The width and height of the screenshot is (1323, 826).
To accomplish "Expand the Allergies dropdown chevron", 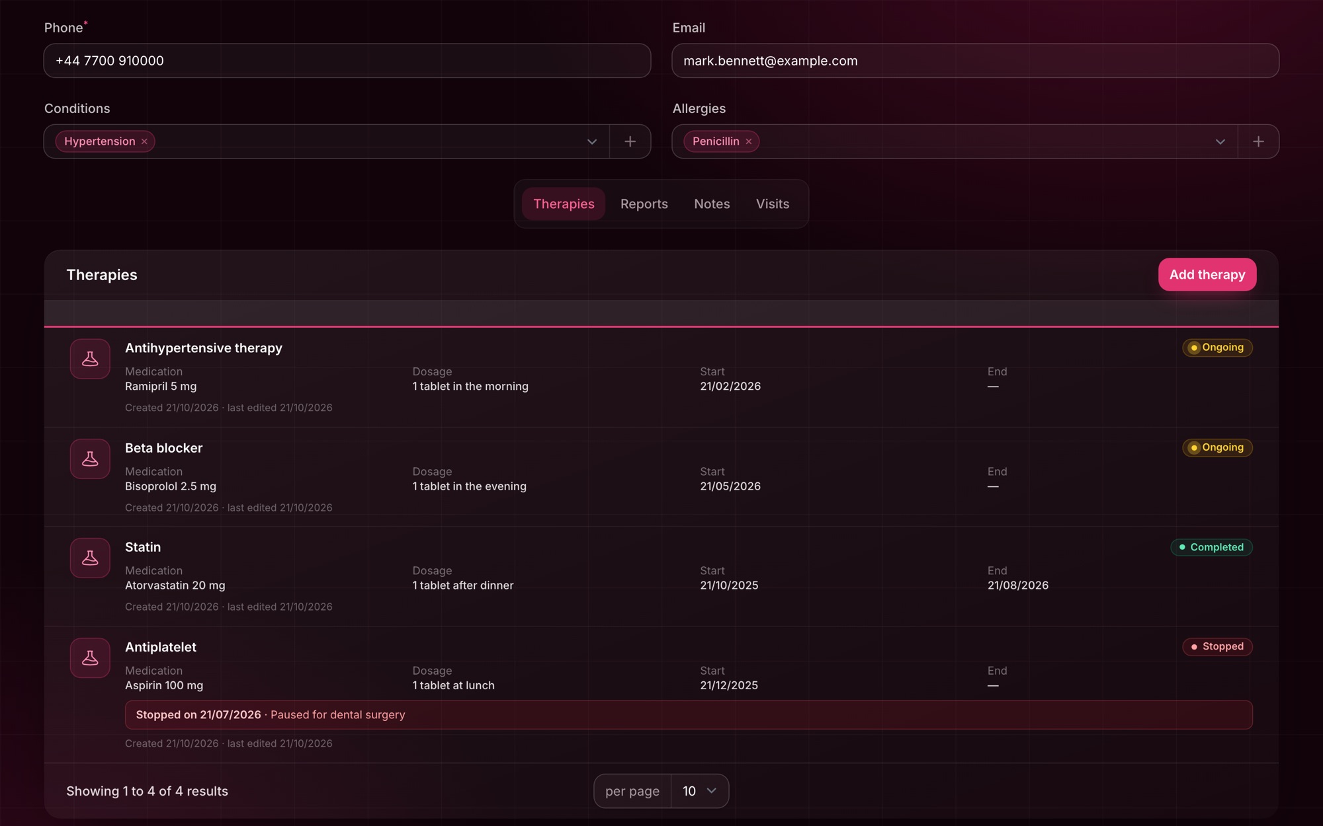I will click(x=1220, y=141).
